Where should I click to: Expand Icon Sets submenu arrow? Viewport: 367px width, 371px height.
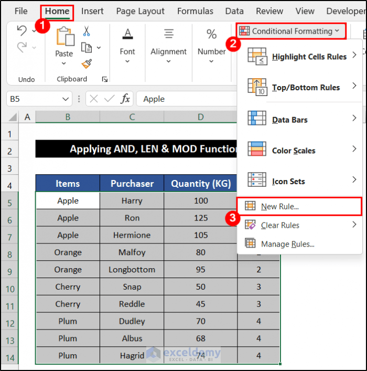pos(354,179)
